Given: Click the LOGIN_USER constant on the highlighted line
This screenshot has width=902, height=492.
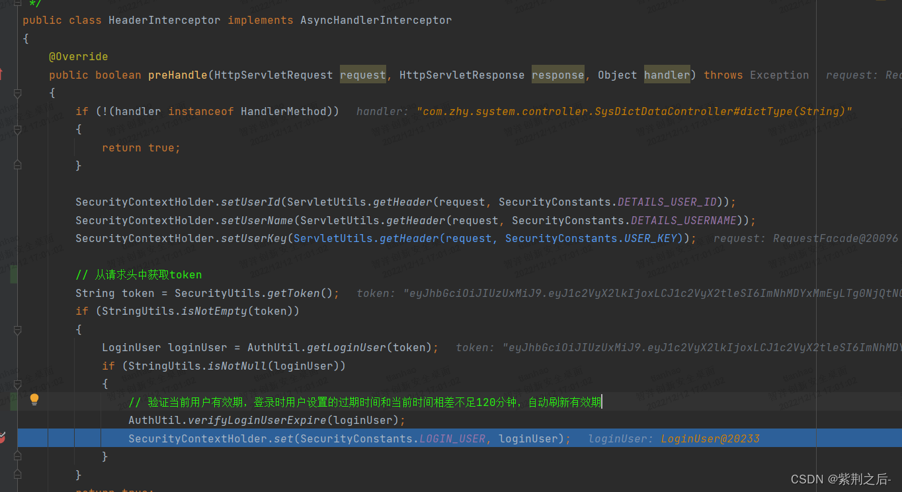Looking at the screenshot, I should click(452, 438).
